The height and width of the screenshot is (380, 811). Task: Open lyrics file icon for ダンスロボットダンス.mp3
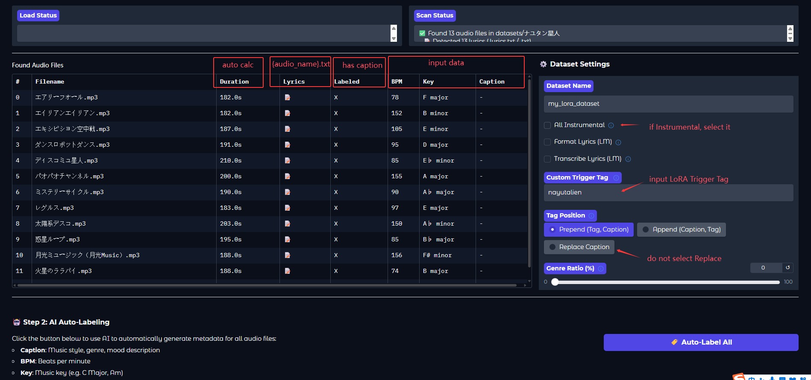click(288, 145)
